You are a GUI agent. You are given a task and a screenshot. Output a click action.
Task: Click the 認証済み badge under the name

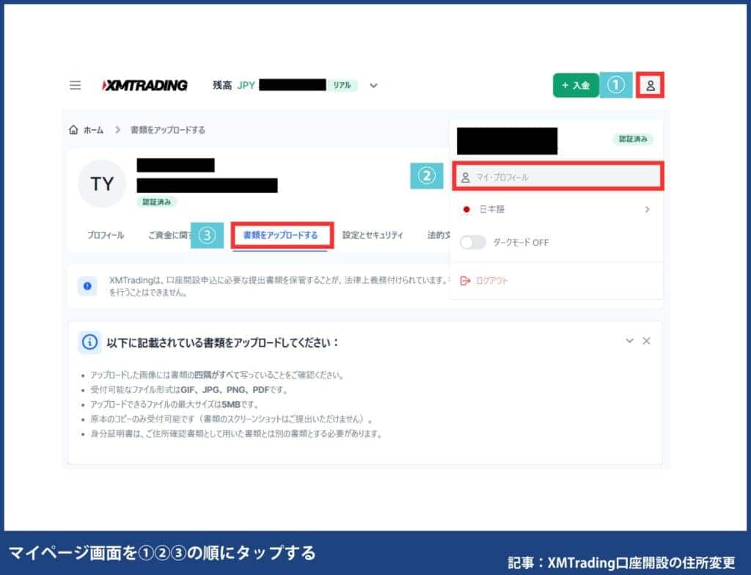click(x=157, y=202)
